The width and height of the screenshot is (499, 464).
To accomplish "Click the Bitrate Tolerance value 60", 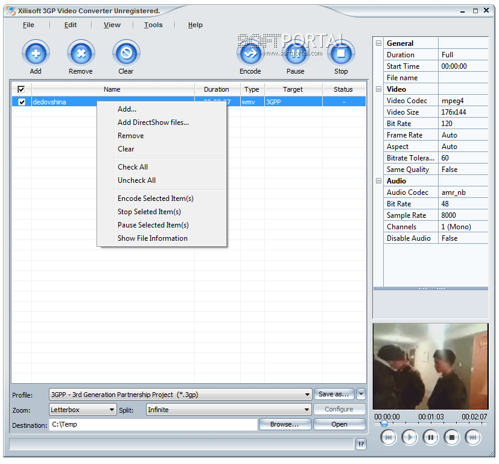I will 463,158.
